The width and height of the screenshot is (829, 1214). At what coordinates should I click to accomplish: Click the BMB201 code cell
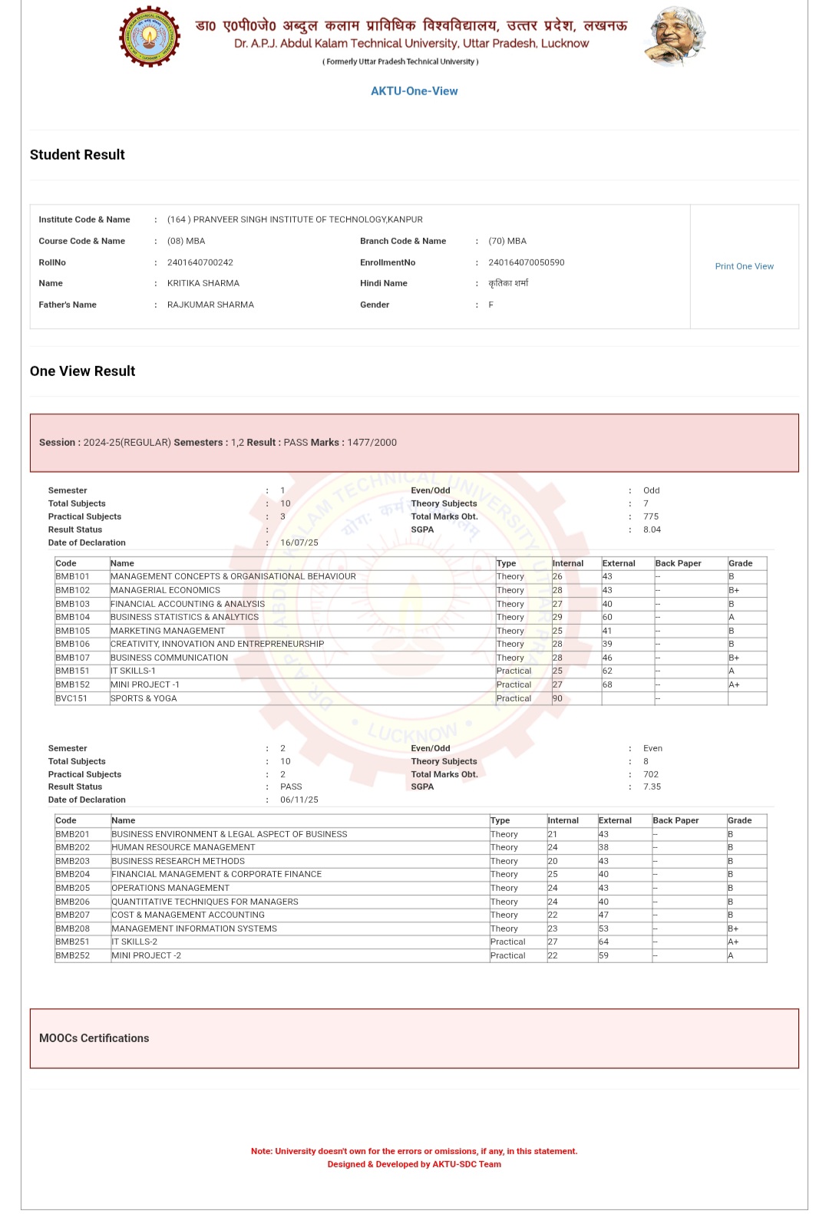coord(83,834)
